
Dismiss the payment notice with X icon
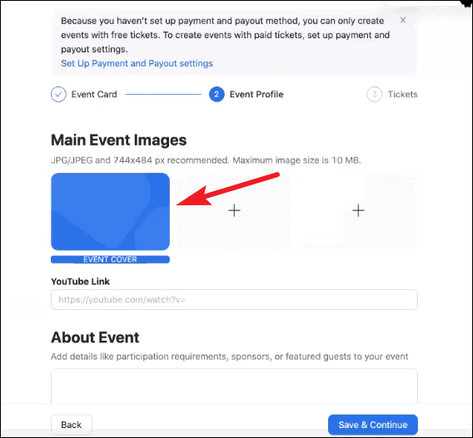tap(403, 20)
